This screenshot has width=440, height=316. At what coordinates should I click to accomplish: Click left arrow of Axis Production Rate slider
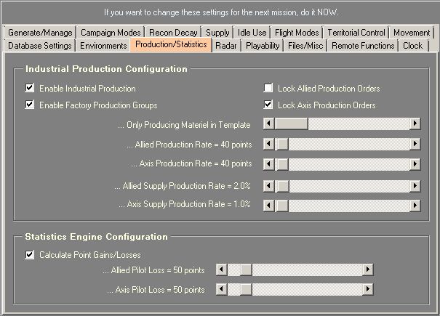click(x=269, y=163)
